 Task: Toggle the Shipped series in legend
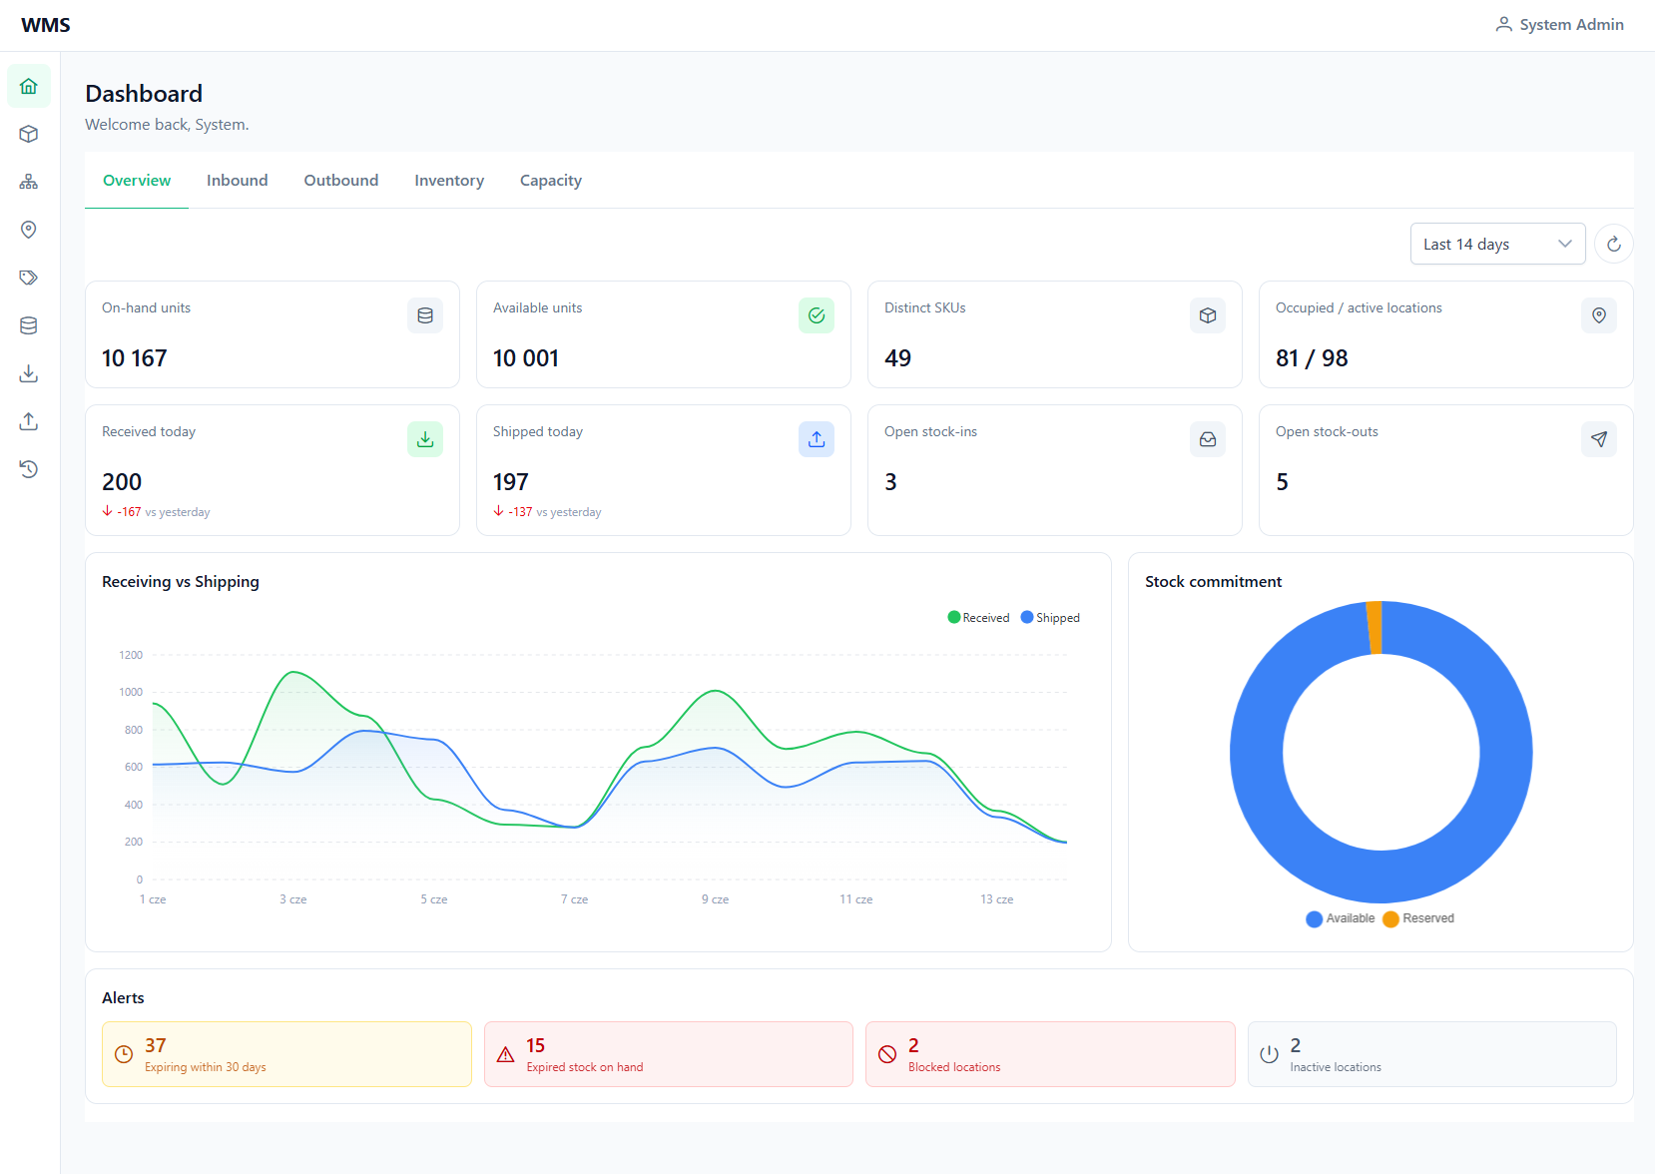(x=1050, y=618)
